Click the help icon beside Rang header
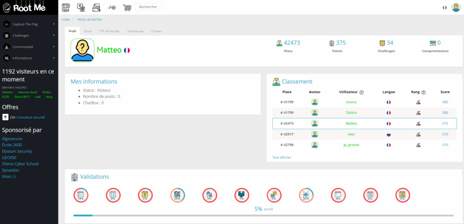The height and width of the screenshot is (224, 464). (423, 92)
